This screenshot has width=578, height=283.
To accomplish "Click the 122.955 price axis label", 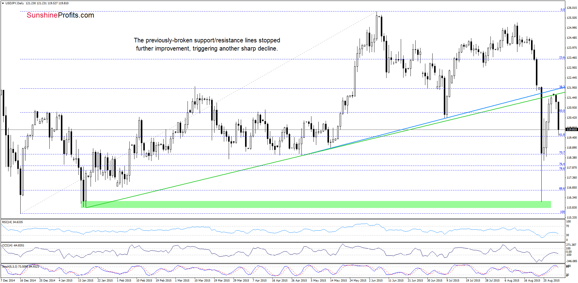I will pos(571,68).
